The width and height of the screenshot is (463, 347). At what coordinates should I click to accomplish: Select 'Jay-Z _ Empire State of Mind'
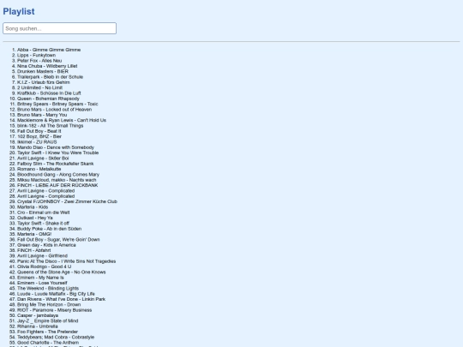[x=47, y=320]
